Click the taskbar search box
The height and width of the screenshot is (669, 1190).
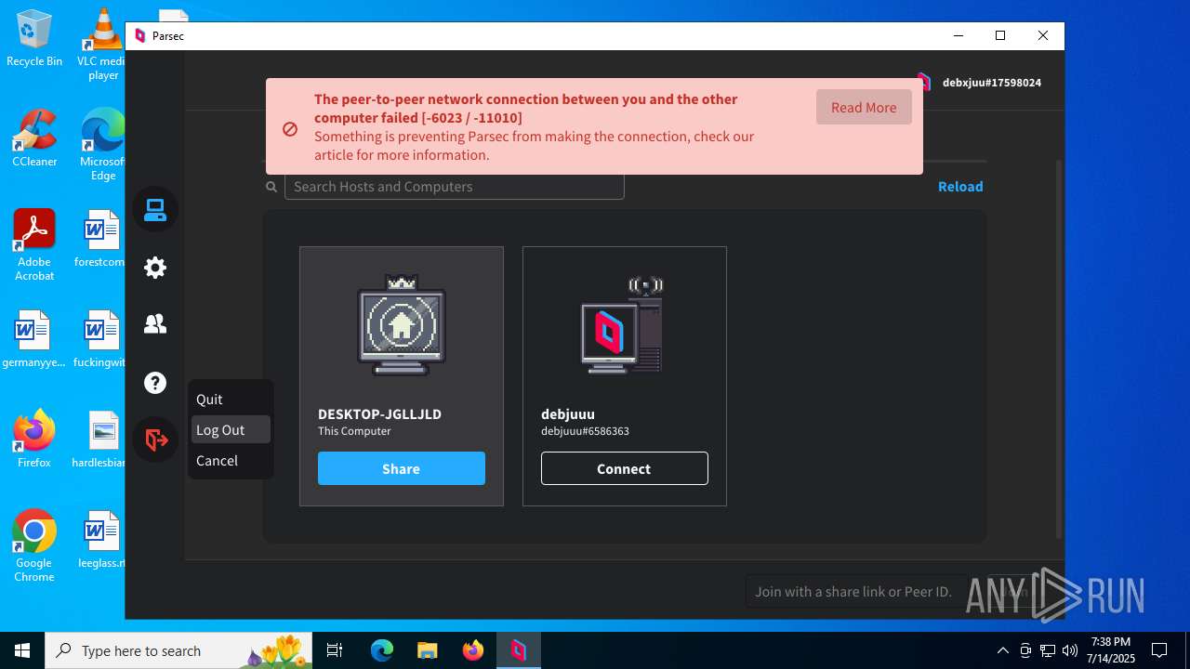click(x=177, y=650)
